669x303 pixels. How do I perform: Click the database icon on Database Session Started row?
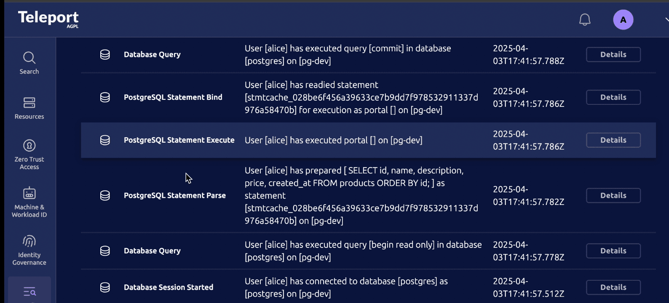click(x=104, y=287)
